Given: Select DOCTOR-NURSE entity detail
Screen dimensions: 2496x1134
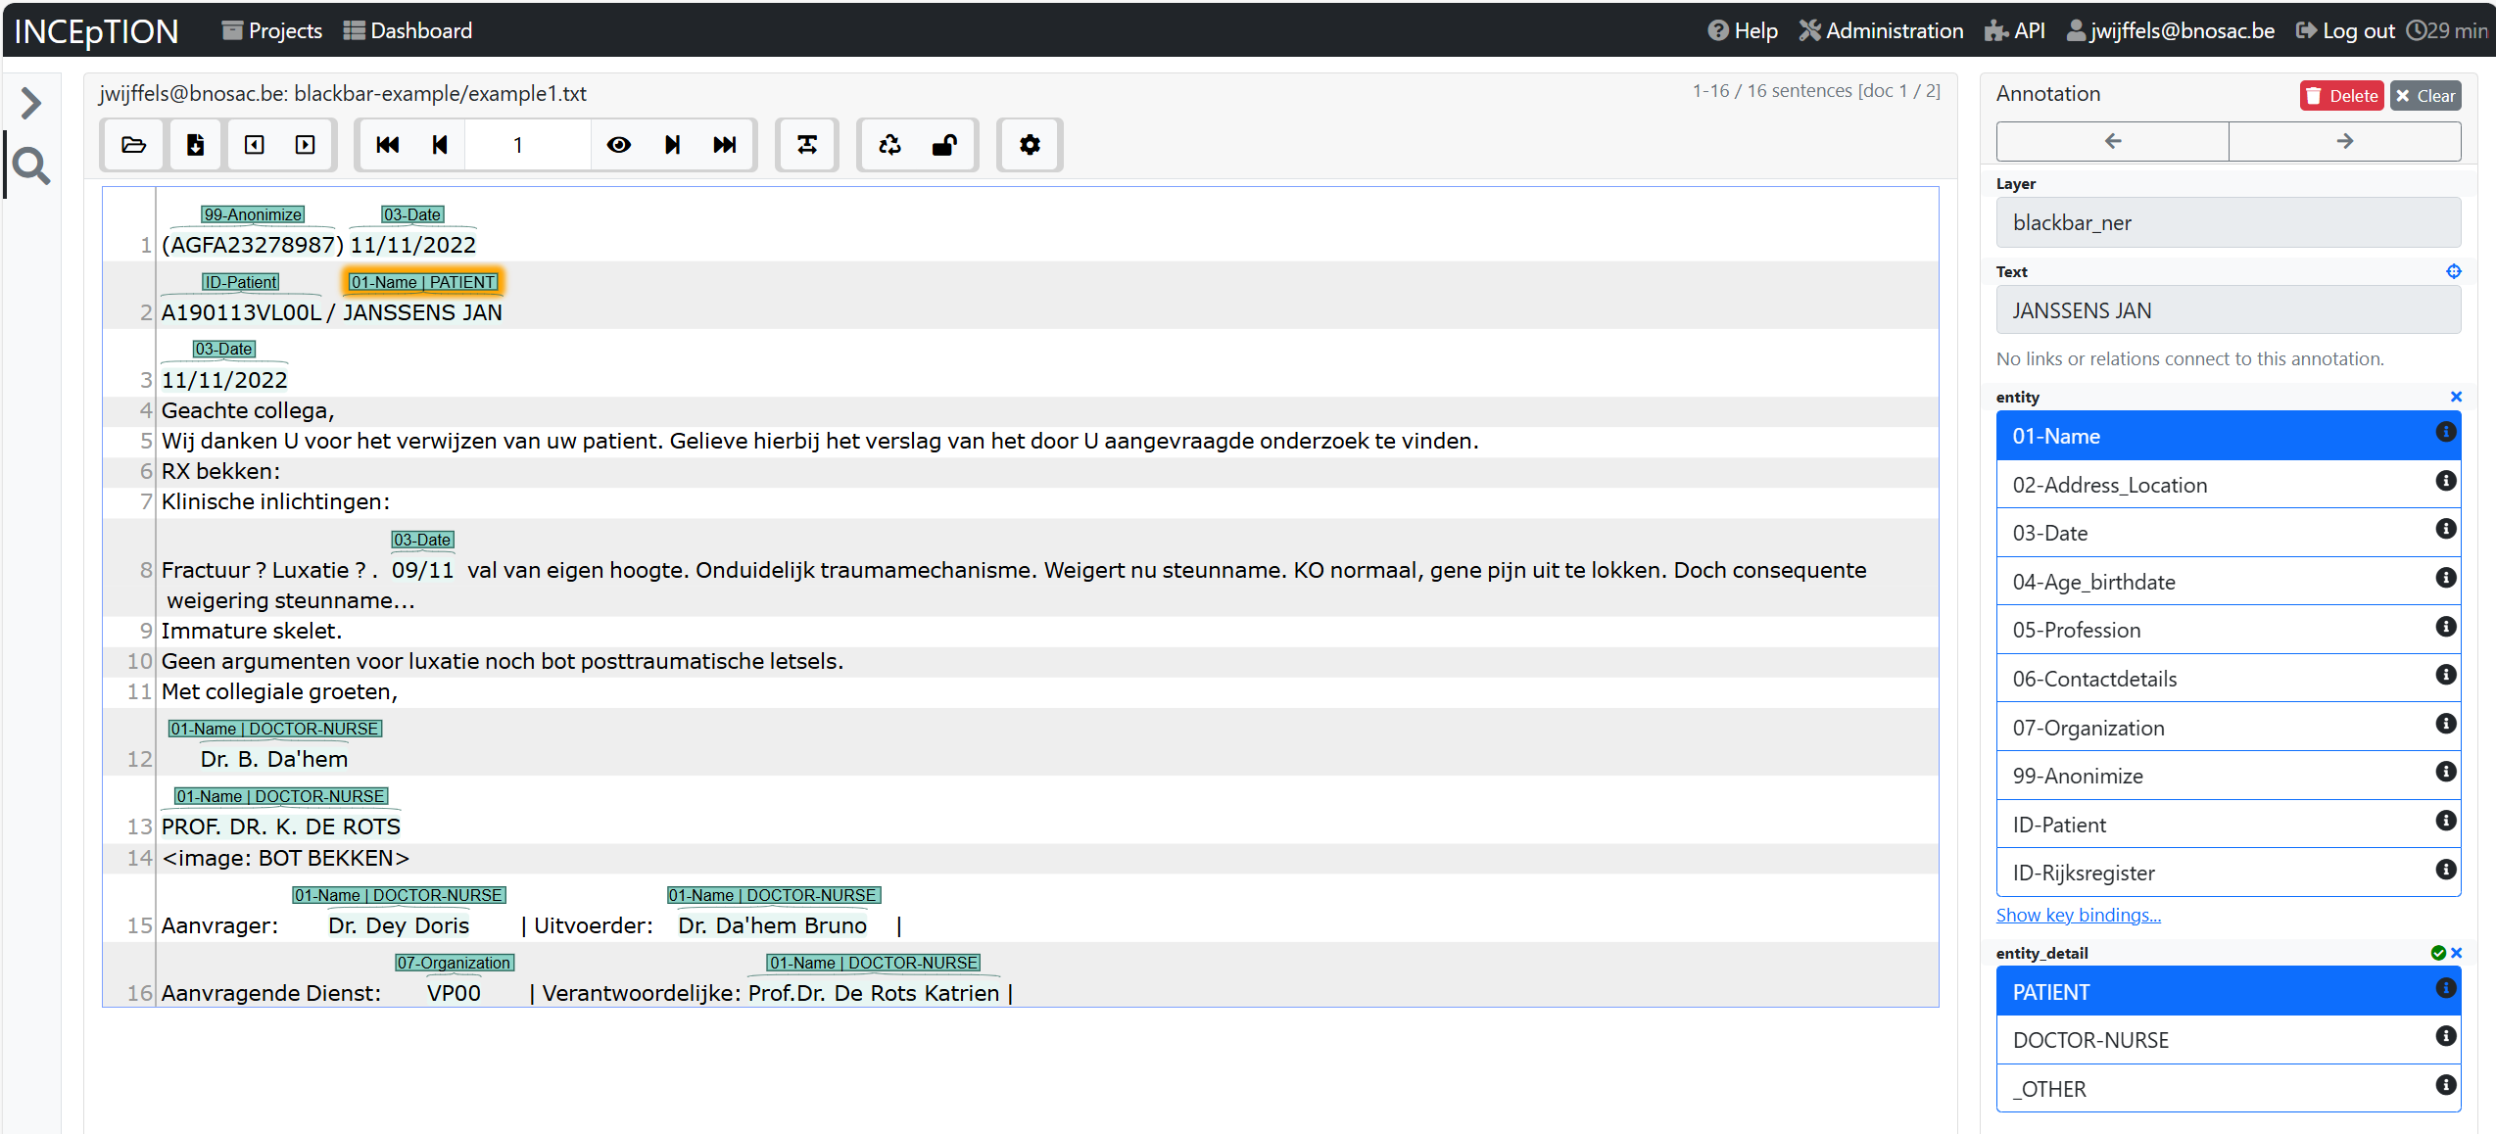Looking at the screenshot, I should click(2229, 1040).
